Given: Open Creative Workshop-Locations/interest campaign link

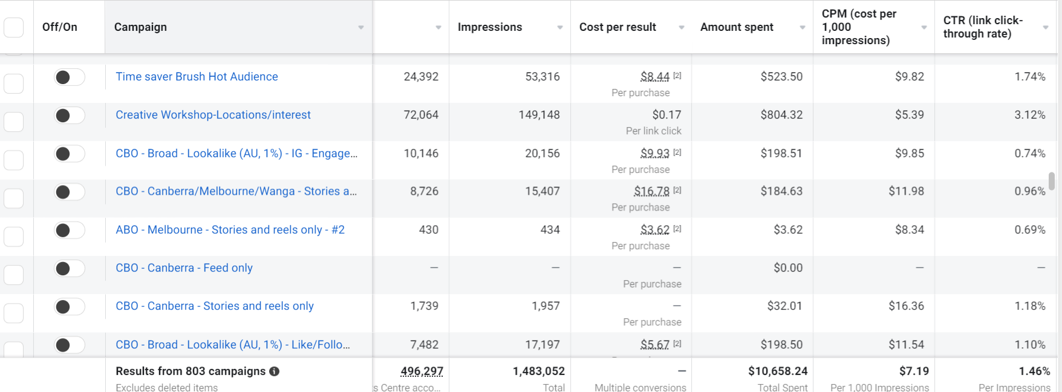Looking at the screenshot, I should tap(213, 115).
